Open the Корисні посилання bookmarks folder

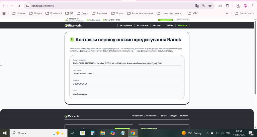(140, 13)
